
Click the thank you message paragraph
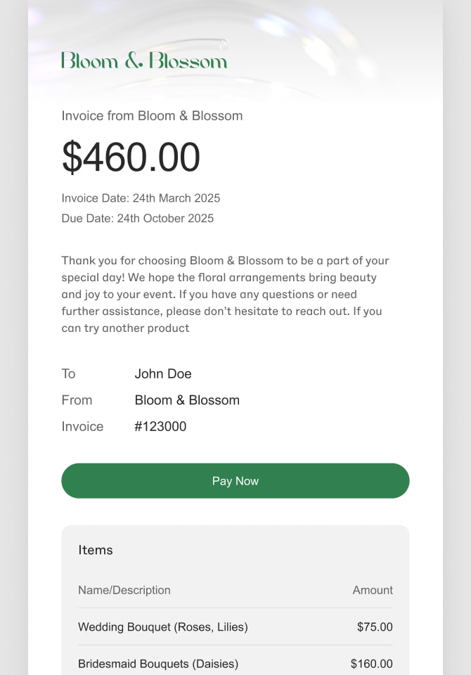[x=225, y=294]
